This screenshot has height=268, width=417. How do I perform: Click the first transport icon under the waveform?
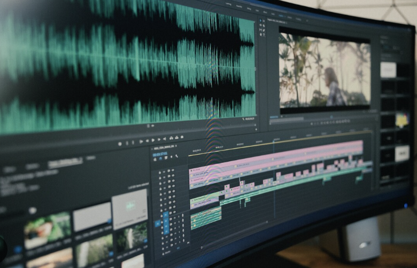(120, 143)
